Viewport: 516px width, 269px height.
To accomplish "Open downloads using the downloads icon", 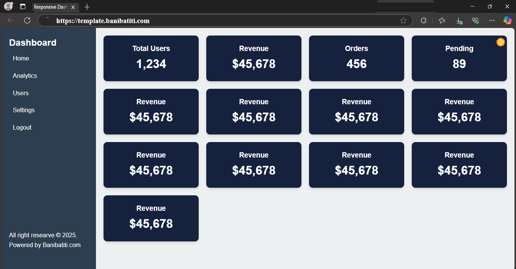I will click(x=459, y=20).
